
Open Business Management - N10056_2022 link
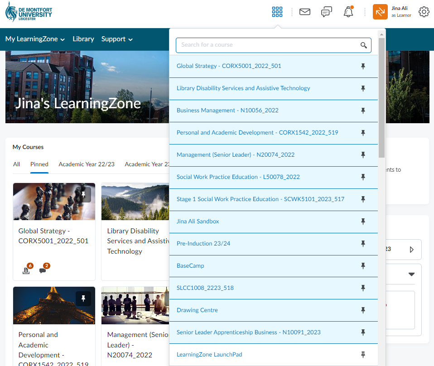pyautogui.click(x=227, y=110)
